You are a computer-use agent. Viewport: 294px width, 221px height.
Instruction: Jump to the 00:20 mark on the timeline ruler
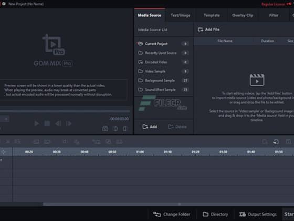(x=29, y=152)
